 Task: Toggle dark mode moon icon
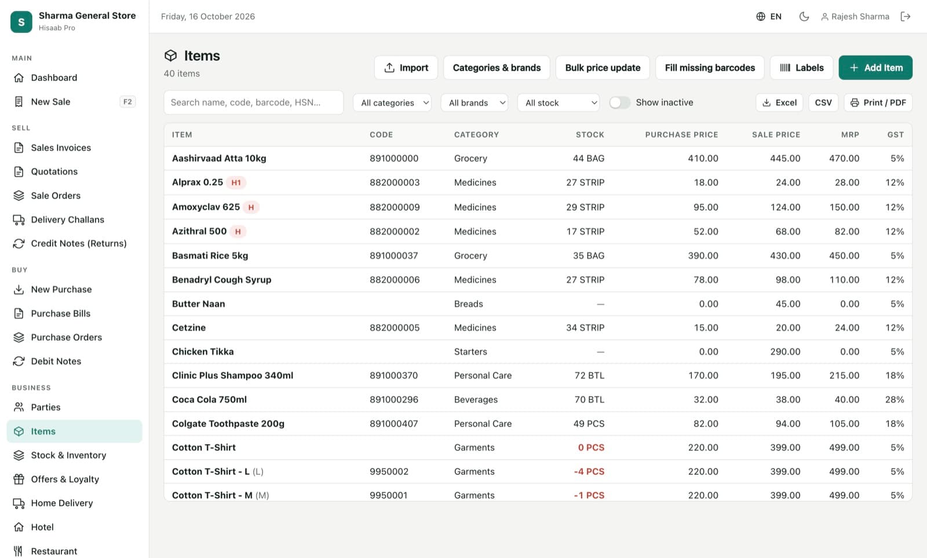pyautogui.click(x=804, y=17)
